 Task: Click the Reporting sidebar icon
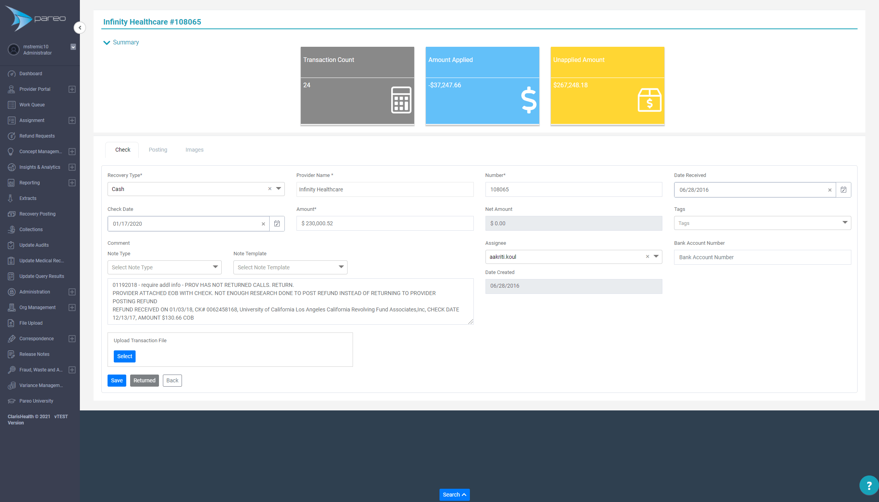(12, 183)
